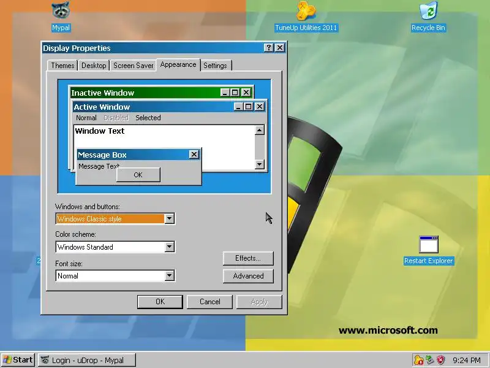Open the Font size dropdown arrow

pyautogui.click(x=169, y=275)
